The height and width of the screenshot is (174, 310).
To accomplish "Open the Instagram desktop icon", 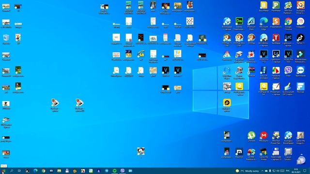I will (300, 23).
